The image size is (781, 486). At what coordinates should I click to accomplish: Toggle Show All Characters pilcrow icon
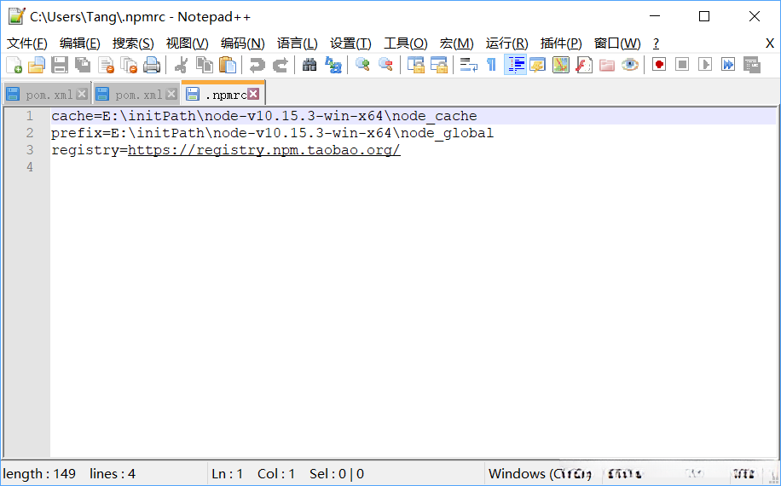tap(491, 65)
